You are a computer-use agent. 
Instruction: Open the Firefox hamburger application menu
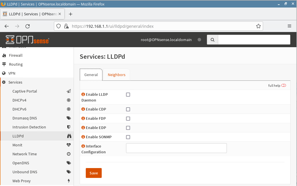coord(289,26)
